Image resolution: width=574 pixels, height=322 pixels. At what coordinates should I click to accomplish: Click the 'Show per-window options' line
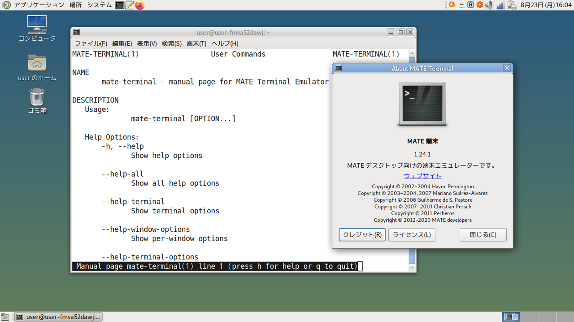click(x=179, y=239)
